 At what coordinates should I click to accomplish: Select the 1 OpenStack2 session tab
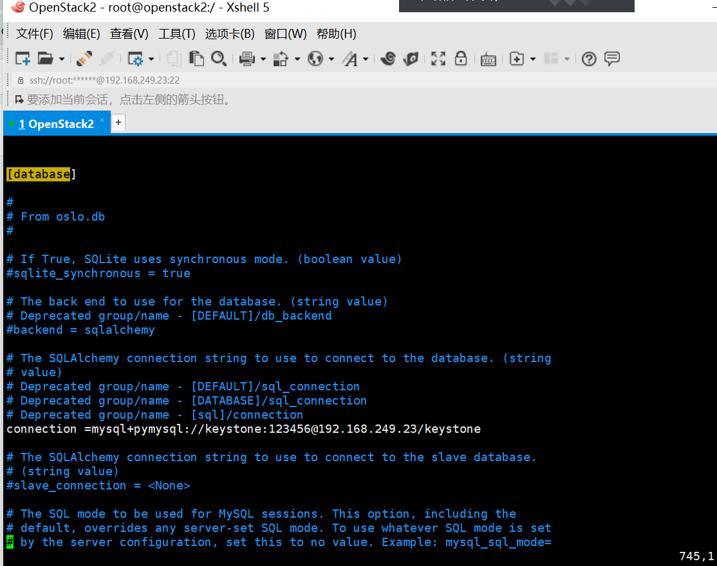[57, 123]
